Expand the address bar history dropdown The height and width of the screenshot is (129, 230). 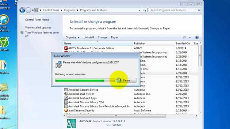pos(140,10)
